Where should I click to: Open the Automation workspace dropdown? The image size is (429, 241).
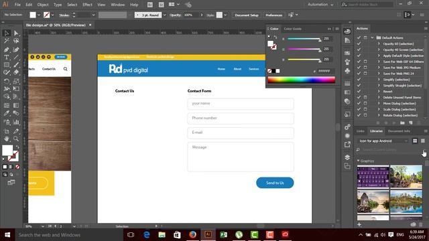pyautogui.click(x=320, y=5)
